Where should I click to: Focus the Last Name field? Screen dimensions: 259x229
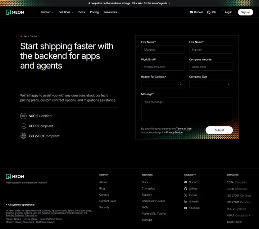pyautogui.click(x=211, y=50)
